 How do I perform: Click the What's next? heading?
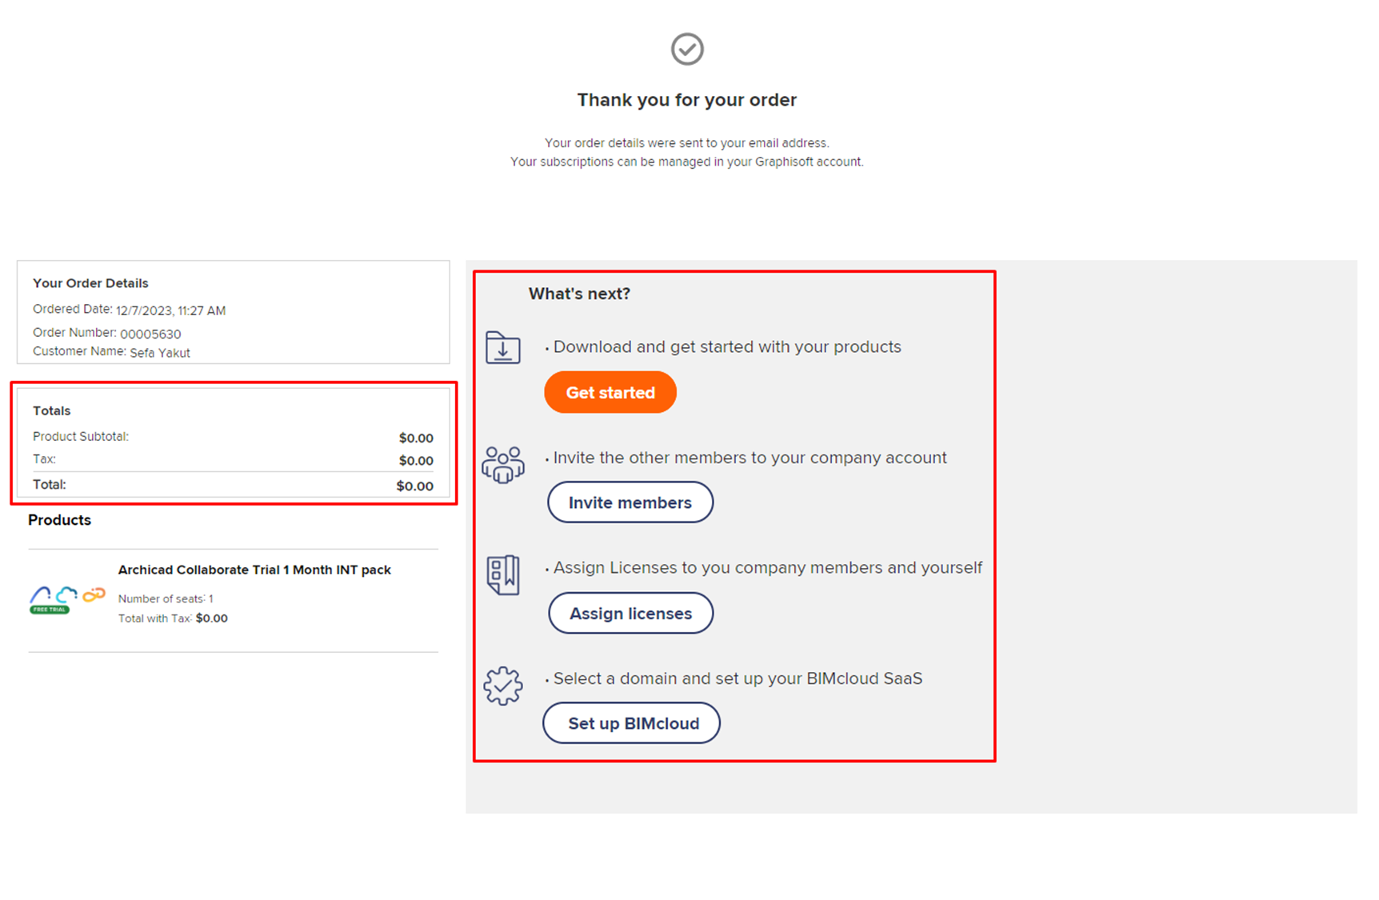(579, 294)
